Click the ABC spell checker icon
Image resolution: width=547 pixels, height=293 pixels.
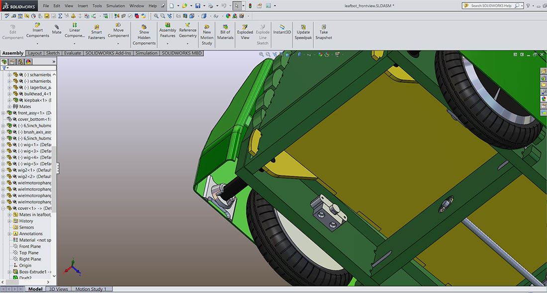click(6, 16)
